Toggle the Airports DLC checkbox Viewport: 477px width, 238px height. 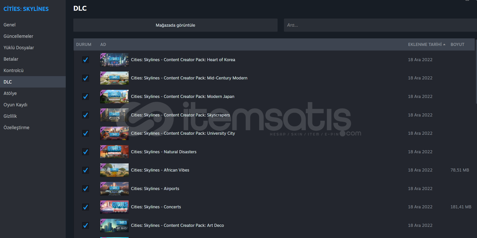(x=86, y=189)
